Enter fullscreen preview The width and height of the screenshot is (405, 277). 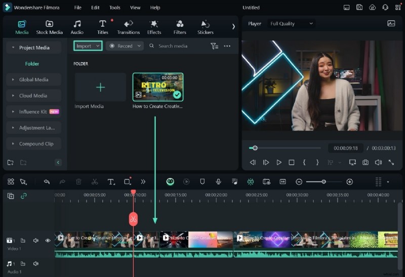pos(391,162)
